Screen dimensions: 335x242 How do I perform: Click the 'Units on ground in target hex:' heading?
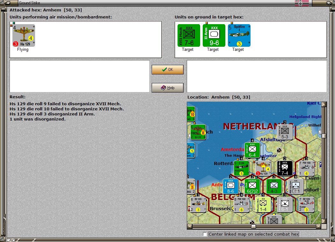point(209,17)
